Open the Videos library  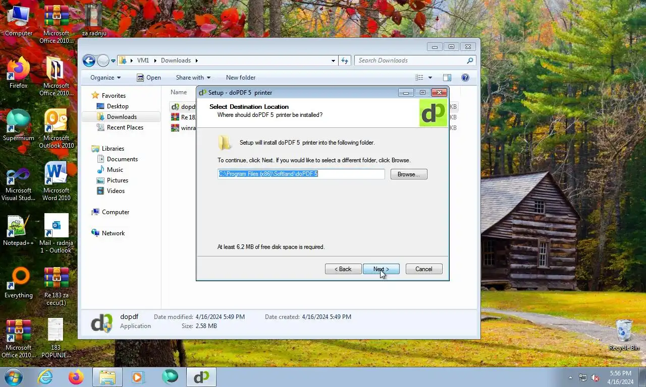(x=116, y=191)
